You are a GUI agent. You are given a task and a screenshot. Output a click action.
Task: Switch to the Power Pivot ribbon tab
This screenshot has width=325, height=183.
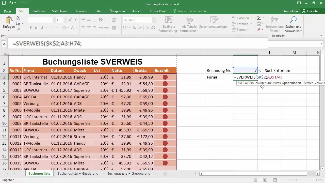[158, 11]
